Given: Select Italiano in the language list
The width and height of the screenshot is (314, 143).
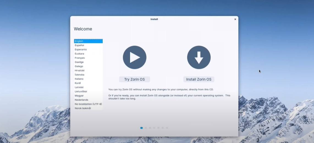Looking at the screenshot, I should click(88, 79).
